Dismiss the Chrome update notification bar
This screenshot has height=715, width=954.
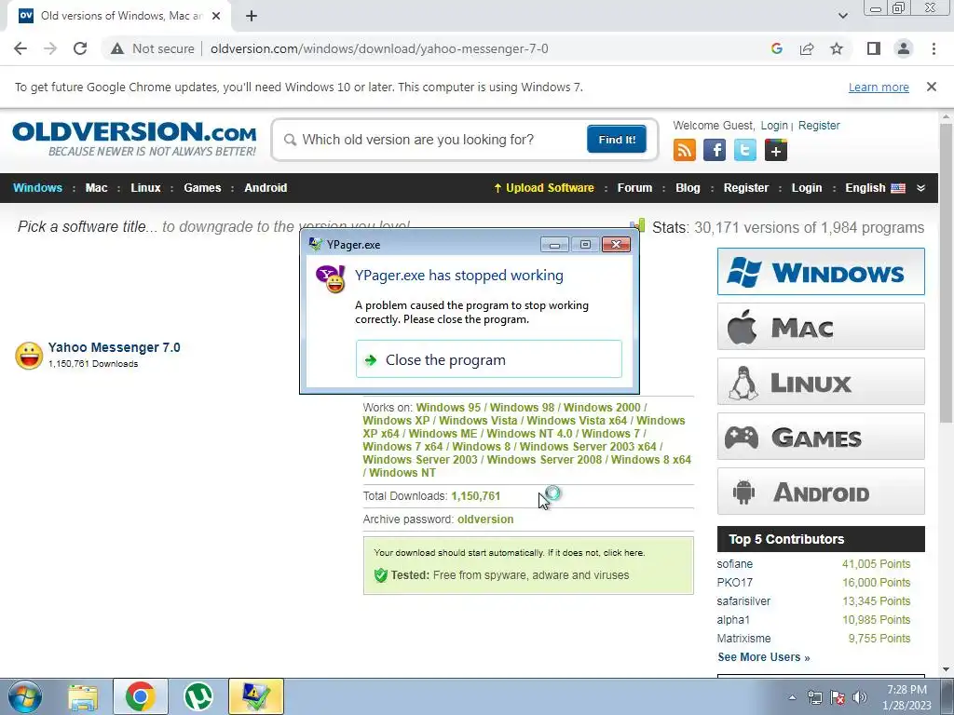(931, 87)
